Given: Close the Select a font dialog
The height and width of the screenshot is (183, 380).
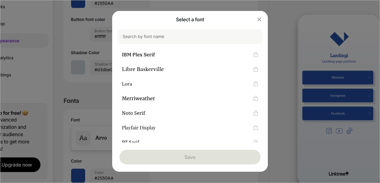Looking at the screenshot, I should tap(259, 19).
